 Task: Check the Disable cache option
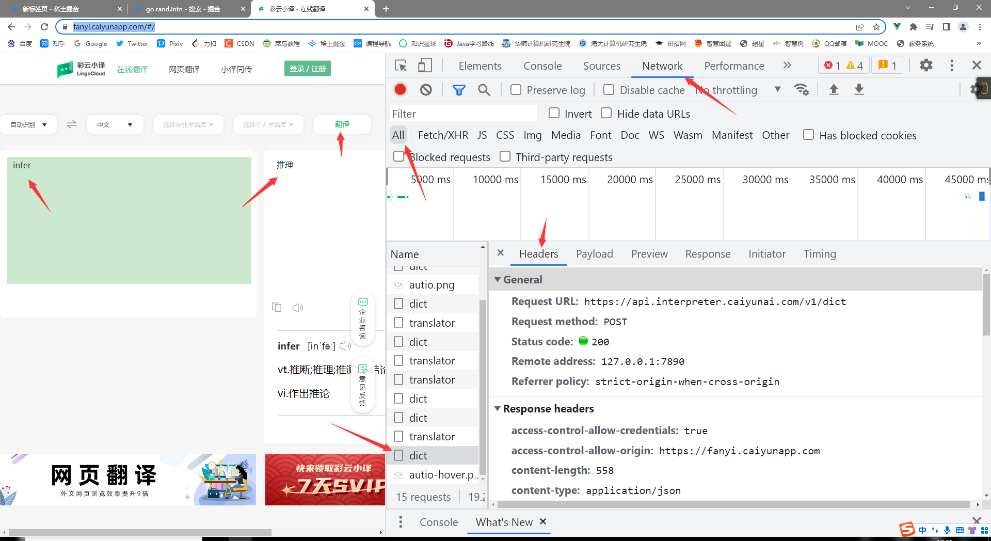point(609,90)
